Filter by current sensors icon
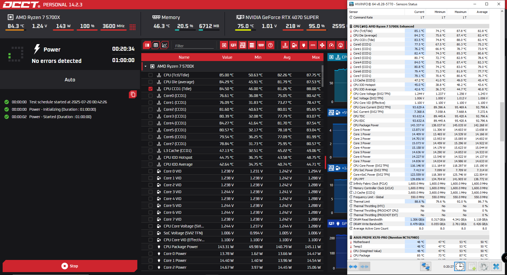Image resolution: width=507 pixels, height=275 pixels. point(313,45)
